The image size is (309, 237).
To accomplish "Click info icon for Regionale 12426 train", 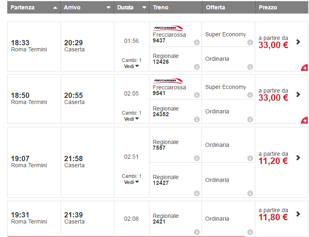I will pos(197,67).
